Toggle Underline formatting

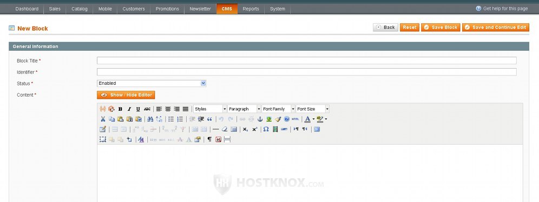click(138, 109)
